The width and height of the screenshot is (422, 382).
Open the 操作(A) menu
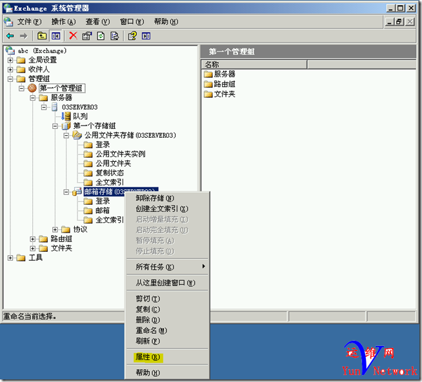coord(63,21)
